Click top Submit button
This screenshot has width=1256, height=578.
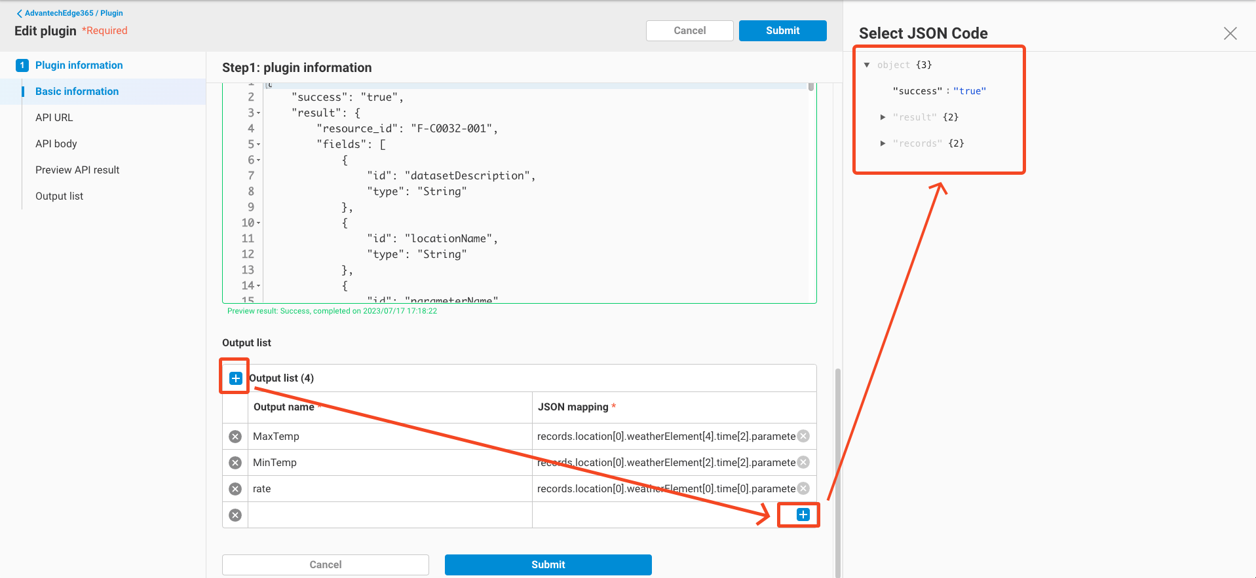[x=782, y=31]
